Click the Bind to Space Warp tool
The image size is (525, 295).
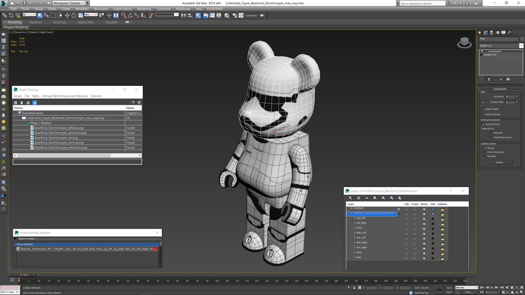click(18, 16)
